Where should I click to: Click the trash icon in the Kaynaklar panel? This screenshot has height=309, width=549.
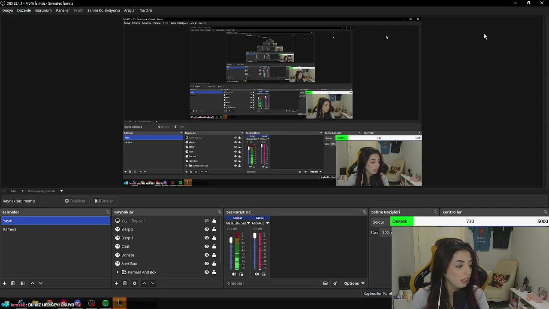point(124,283)
